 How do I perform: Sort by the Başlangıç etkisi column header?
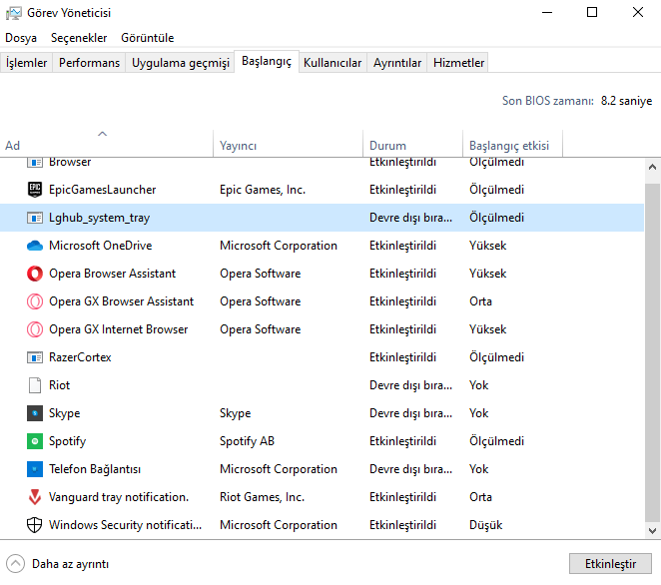coord(512,144)
